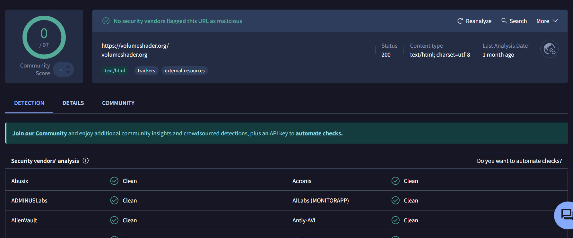Click the ADMINUSLabs vendor name
The height and width of the screenshot is (238, 573).
point(29,201)
